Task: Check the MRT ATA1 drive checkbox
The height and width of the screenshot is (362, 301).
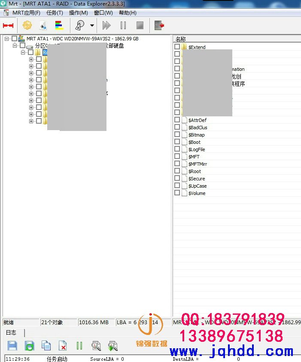Action: tap(14, 38)
